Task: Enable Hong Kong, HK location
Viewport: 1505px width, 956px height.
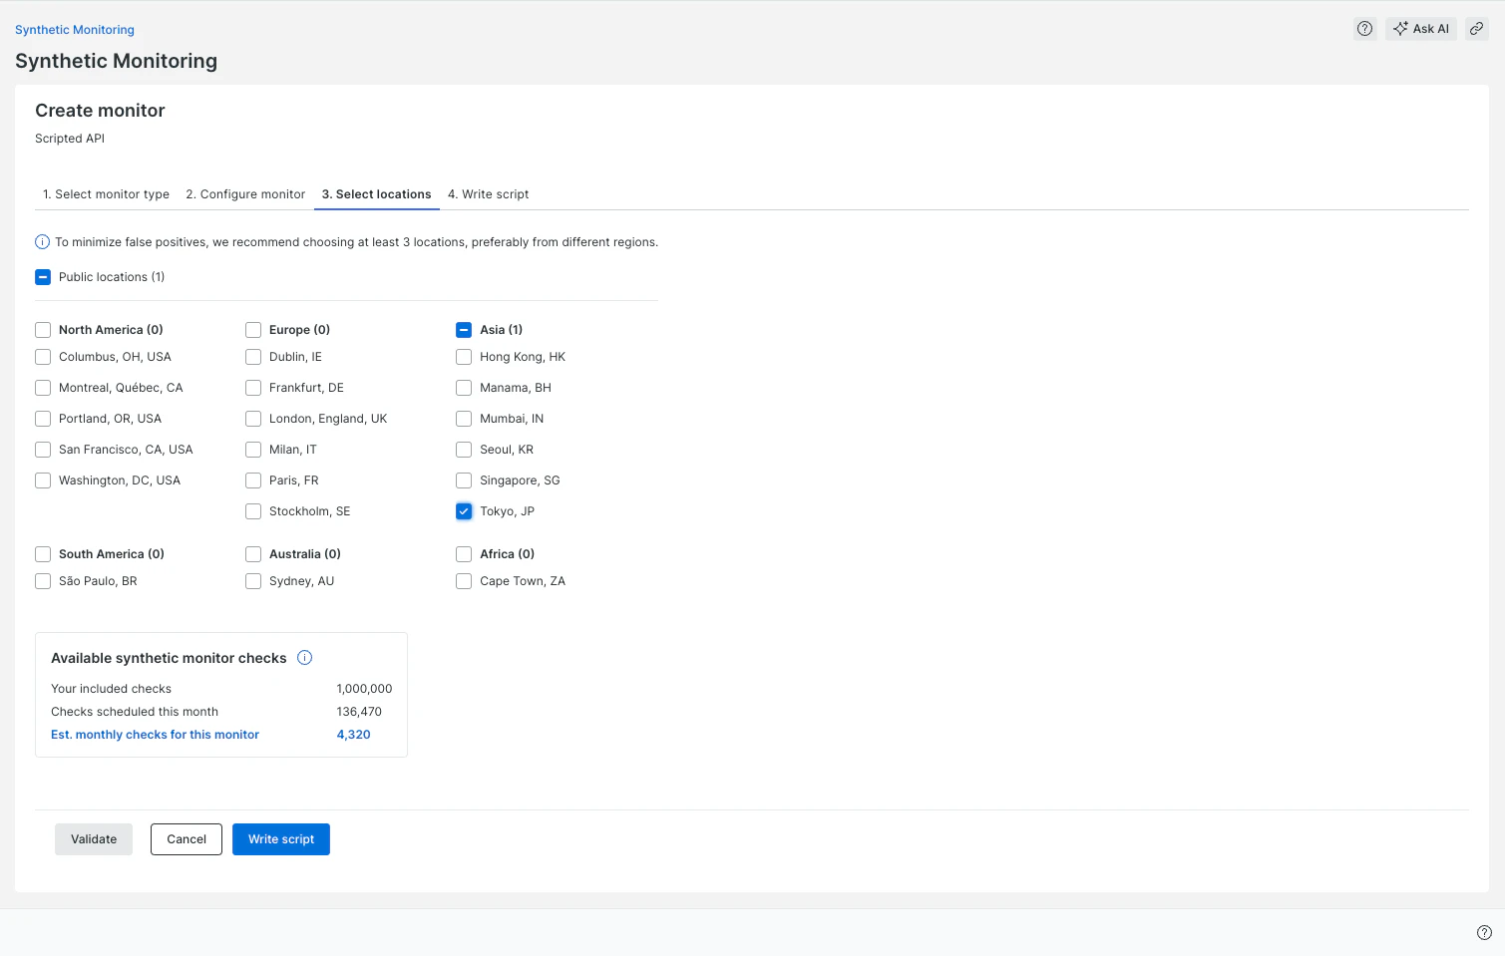Action: click(x=464, y=357)
